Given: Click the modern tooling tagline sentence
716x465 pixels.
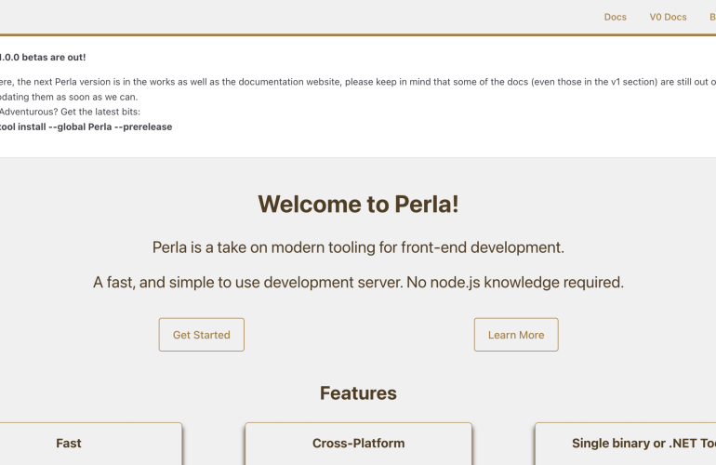Looking at the screenshot, I should pyautogui.click(x=358, y=247).
